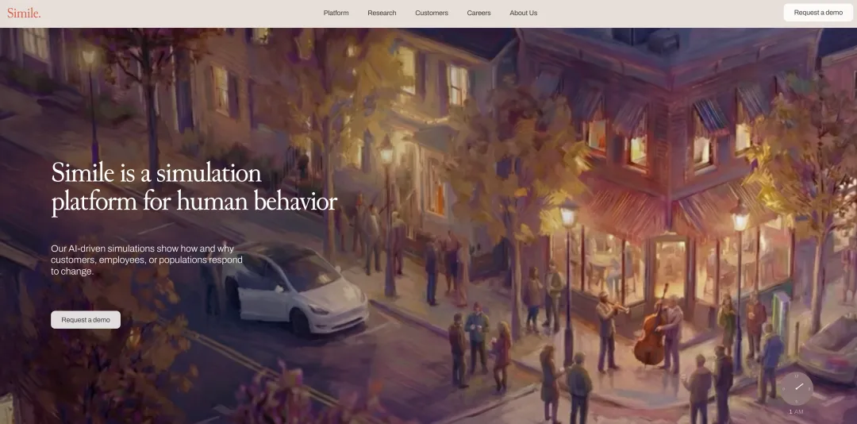Go to the Customers page
857x424 pixels.
coord(432,13)
